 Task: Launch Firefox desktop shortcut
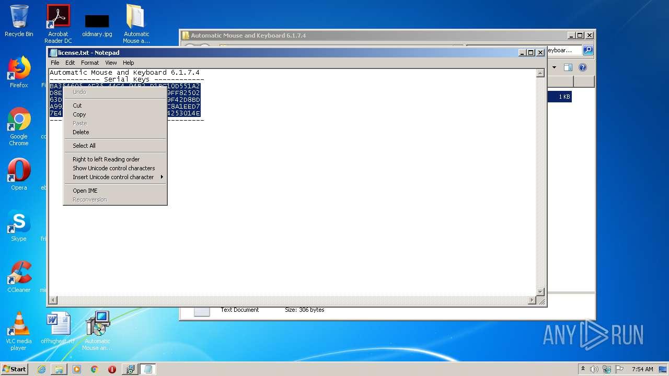(x=19, y=72)
